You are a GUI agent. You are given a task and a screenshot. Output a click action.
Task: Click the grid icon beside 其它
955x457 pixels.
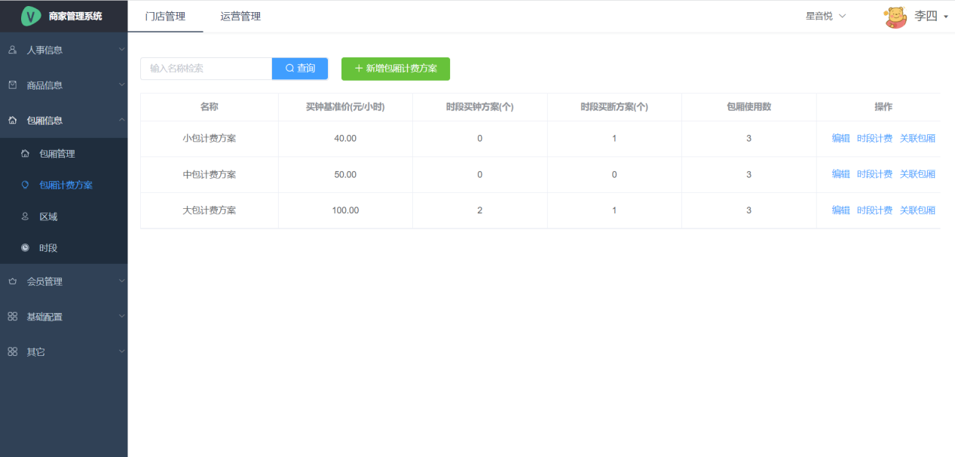(x=12, y=351)
